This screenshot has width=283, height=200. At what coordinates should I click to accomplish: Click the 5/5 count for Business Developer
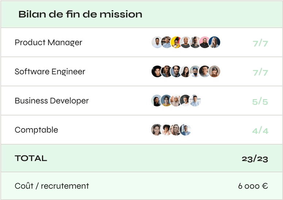260,102
